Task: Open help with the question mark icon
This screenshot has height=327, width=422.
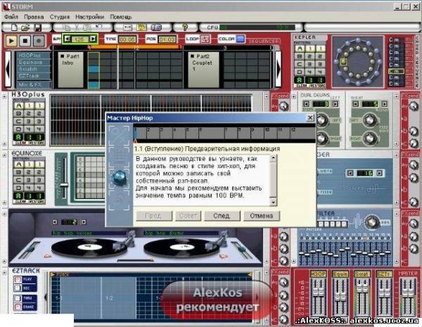Action: coord(185,27)
